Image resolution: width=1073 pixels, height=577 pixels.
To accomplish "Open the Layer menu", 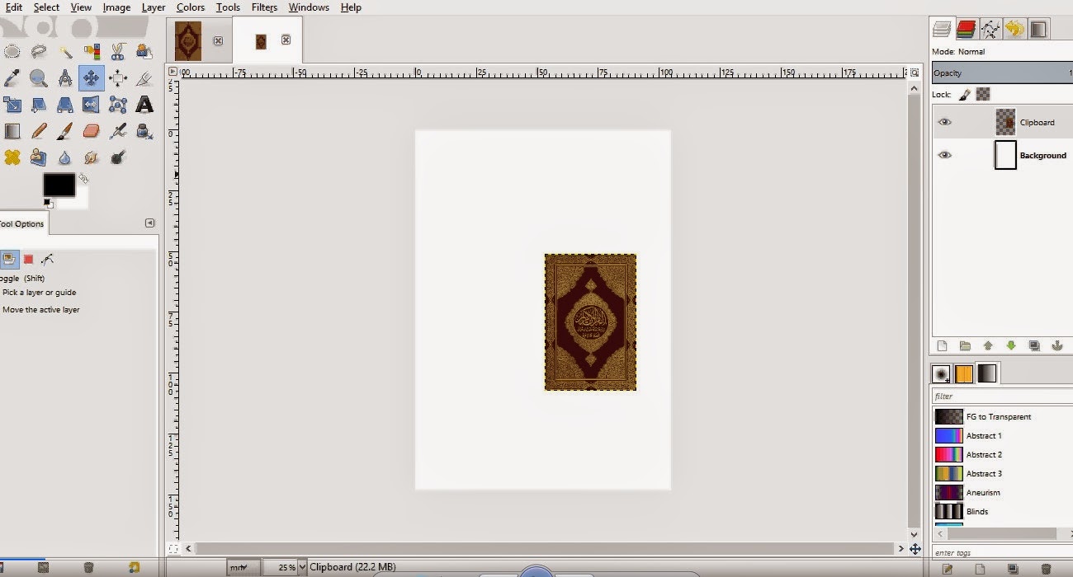I will [154, 7].
